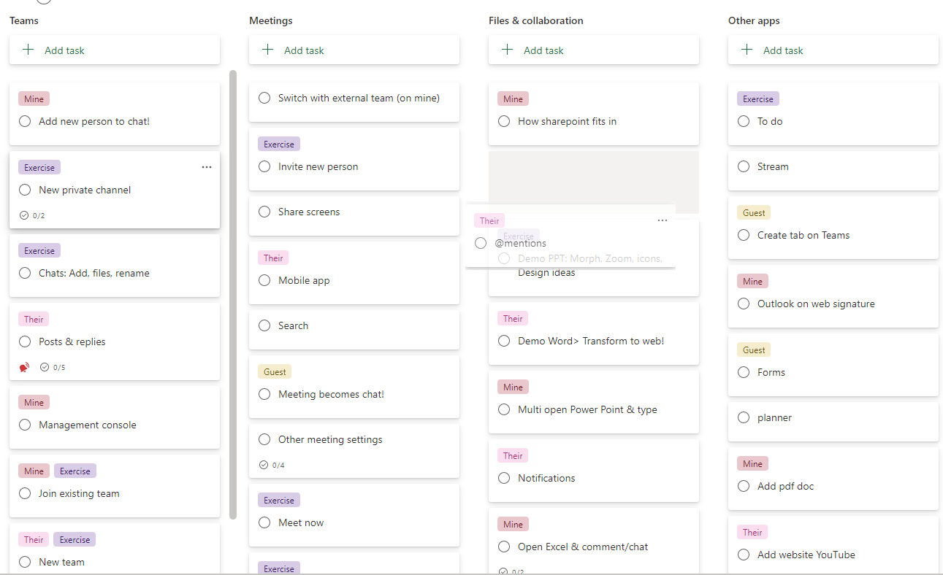Click the Mine label on 'How sharepoint fits in'
The height and width of the screenshot is (575, 943).
(513, 99)
